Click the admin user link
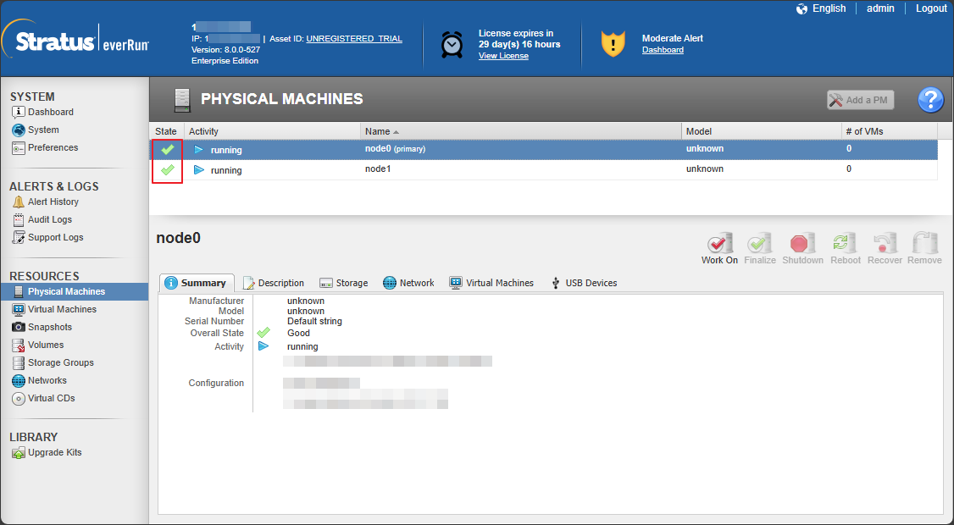The width and height of the screenshot is (954, 525). [x=880, y=8]
